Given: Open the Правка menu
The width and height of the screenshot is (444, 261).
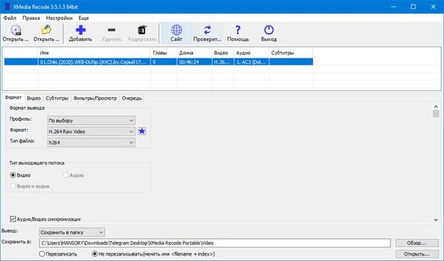Looking at the screenshot, I should (x=31, y=18).
